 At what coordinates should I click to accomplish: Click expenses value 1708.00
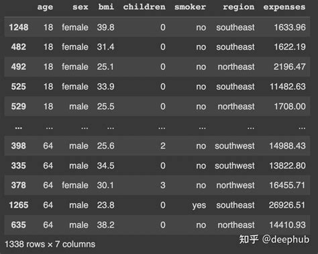coord(290,106)
